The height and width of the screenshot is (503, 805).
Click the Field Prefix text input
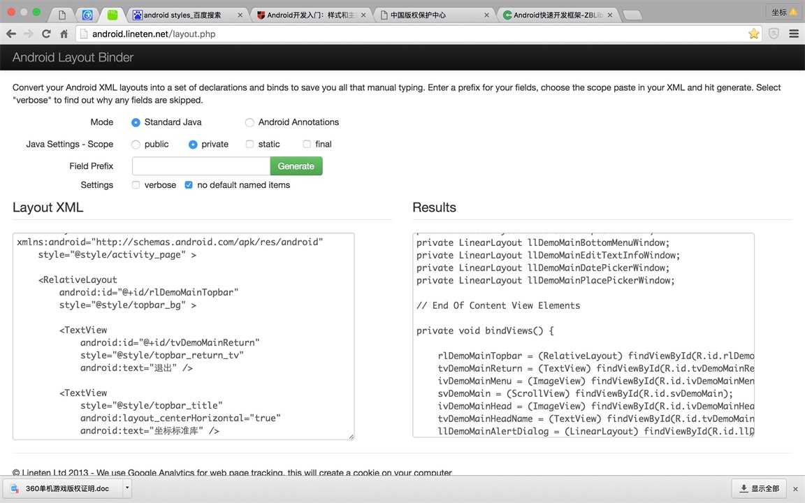coord(201,166)
